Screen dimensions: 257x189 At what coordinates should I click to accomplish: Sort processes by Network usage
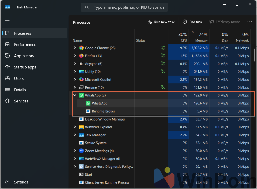click(240, 37)
